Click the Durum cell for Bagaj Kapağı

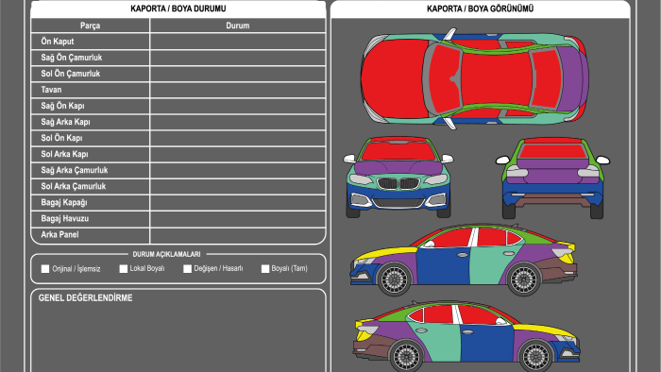tap(238, 203)
